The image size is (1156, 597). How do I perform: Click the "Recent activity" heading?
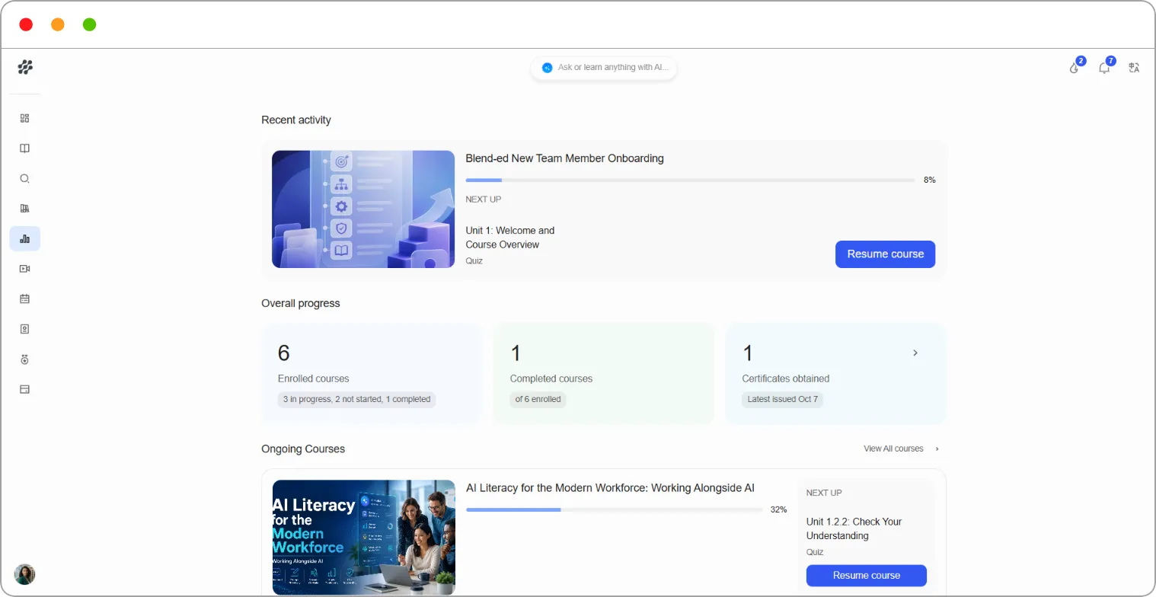coord(296,120)
